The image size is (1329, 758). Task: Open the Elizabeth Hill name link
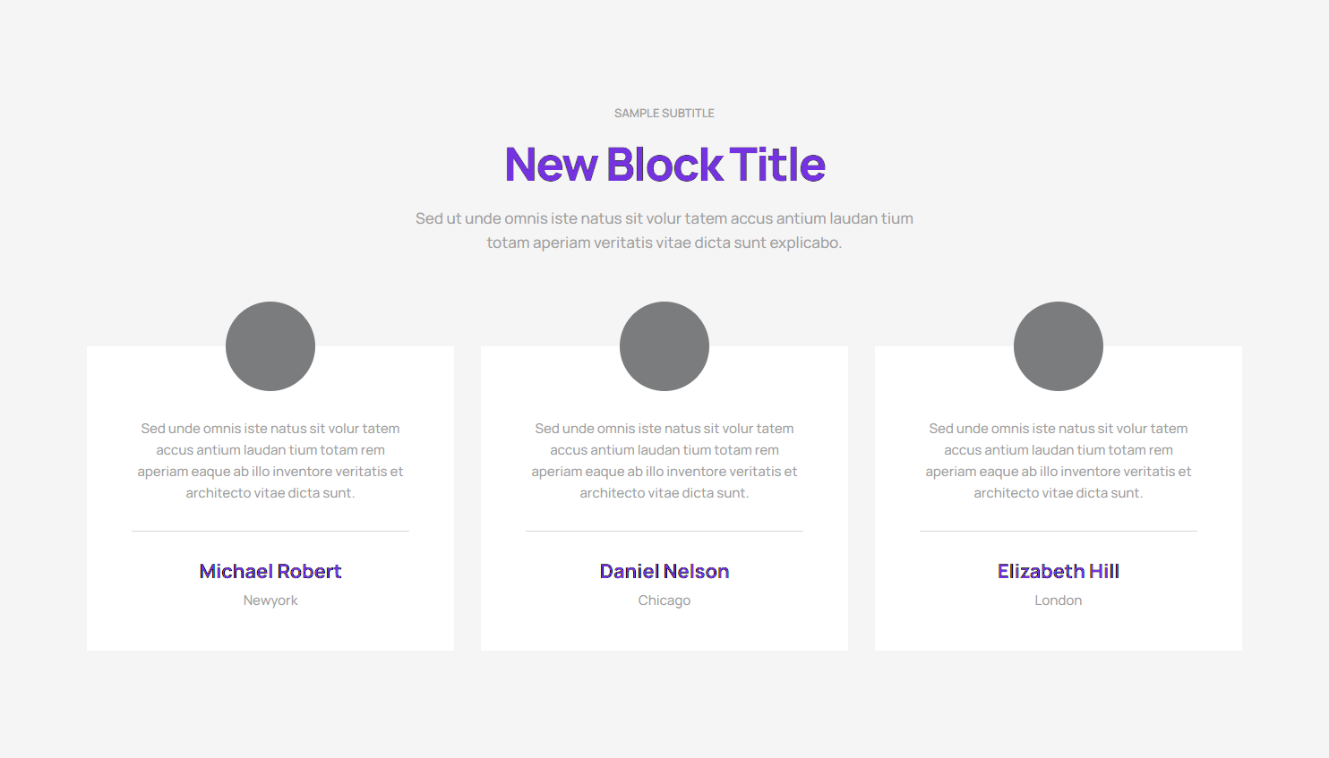tap(1059, 572)
